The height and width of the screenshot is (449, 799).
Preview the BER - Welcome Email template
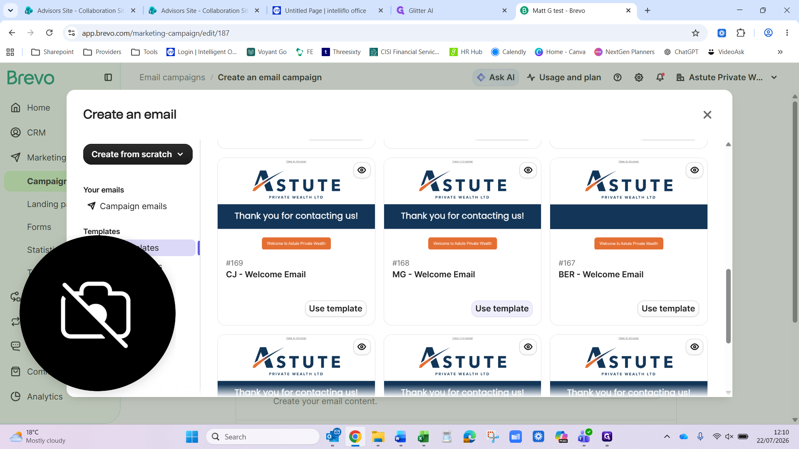pyautogui.click(x=695, y=170)
